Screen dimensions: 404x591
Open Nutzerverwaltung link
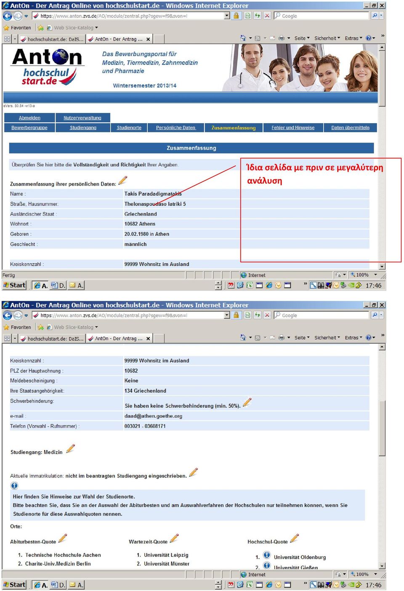pos(82,118)
